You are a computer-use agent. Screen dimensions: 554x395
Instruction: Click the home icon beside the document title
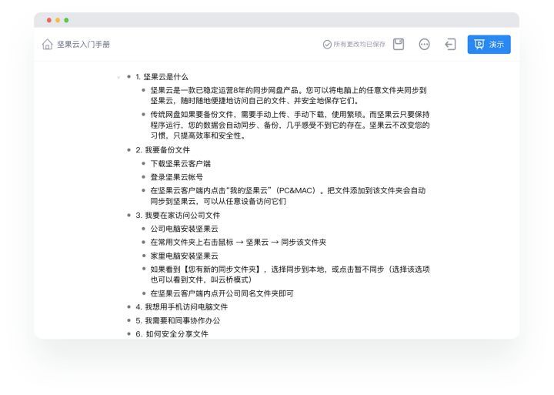click(x=47, y=44)
